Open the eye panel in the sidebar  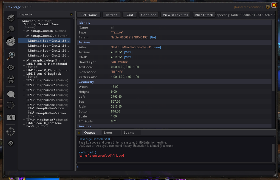pos(10,67)
